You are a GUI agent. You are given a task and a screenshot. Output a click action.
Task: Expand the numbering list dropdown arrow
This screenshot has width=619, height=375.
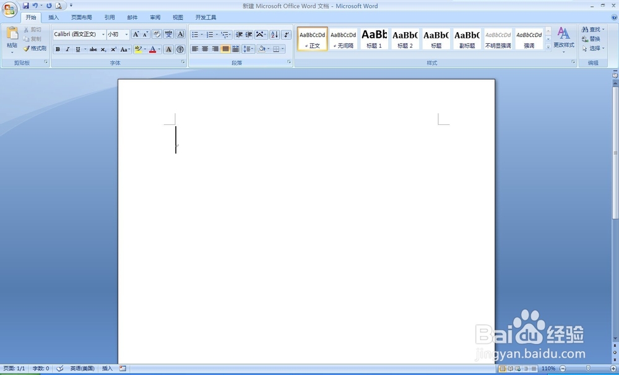coord(217,35)
